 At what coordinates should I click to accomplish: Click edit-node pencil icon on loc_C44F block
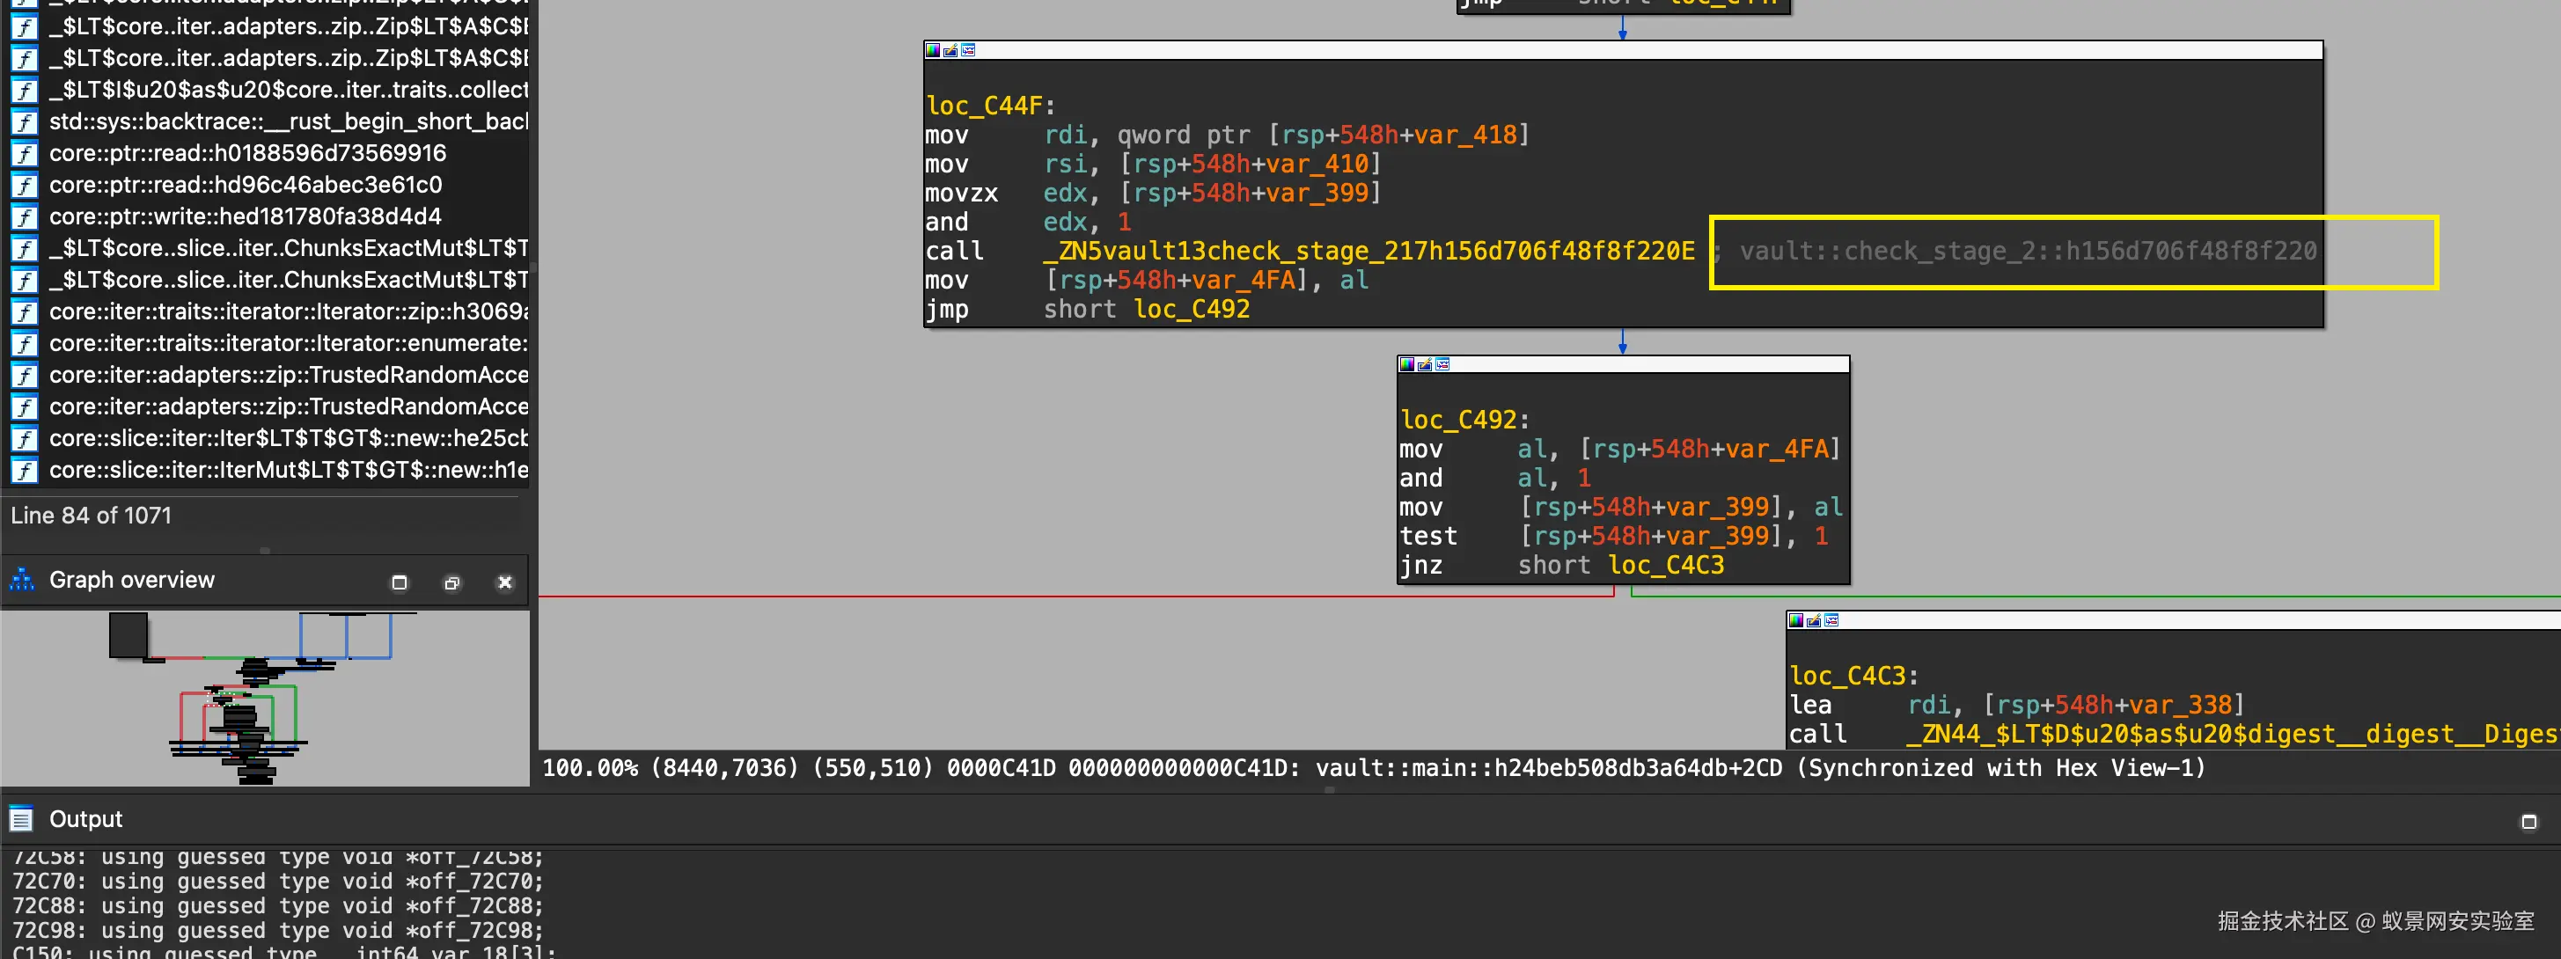pyautogui.click(x=950, y=49)
